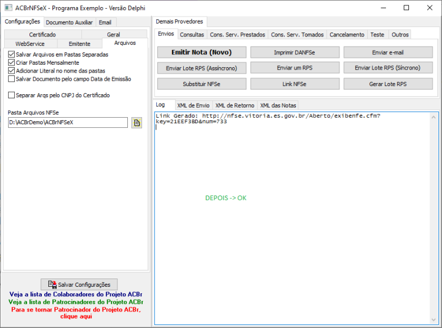Screen dimensions: 442x328
Task: Open the Outros tab
Action: click(x=400, y=35)
